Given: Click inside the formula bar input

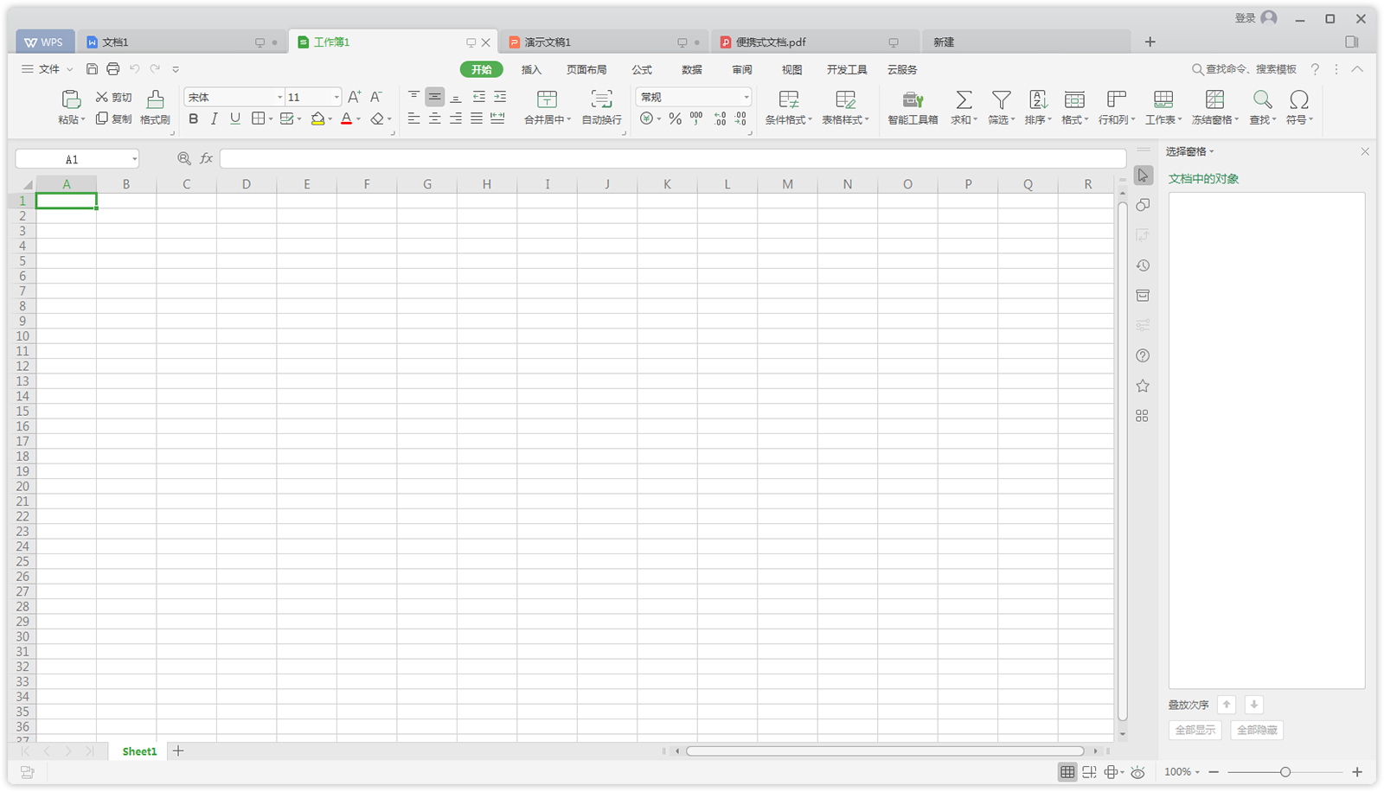Looking at the screenshot, I should 673,159.
